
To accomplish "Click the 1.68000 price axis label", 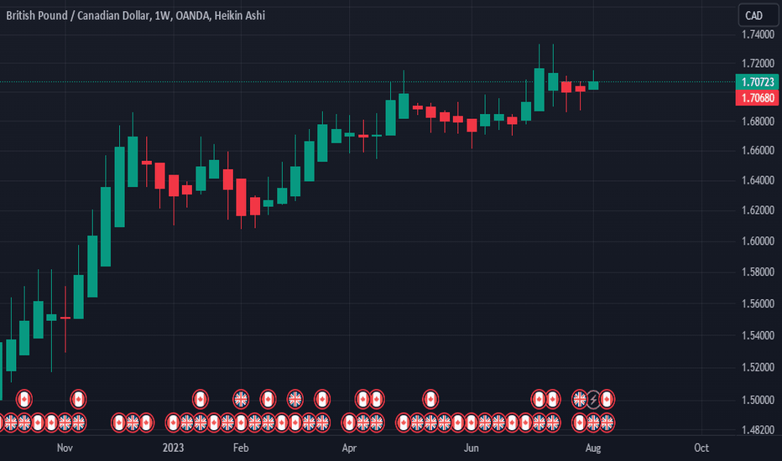I will point(758,122).
